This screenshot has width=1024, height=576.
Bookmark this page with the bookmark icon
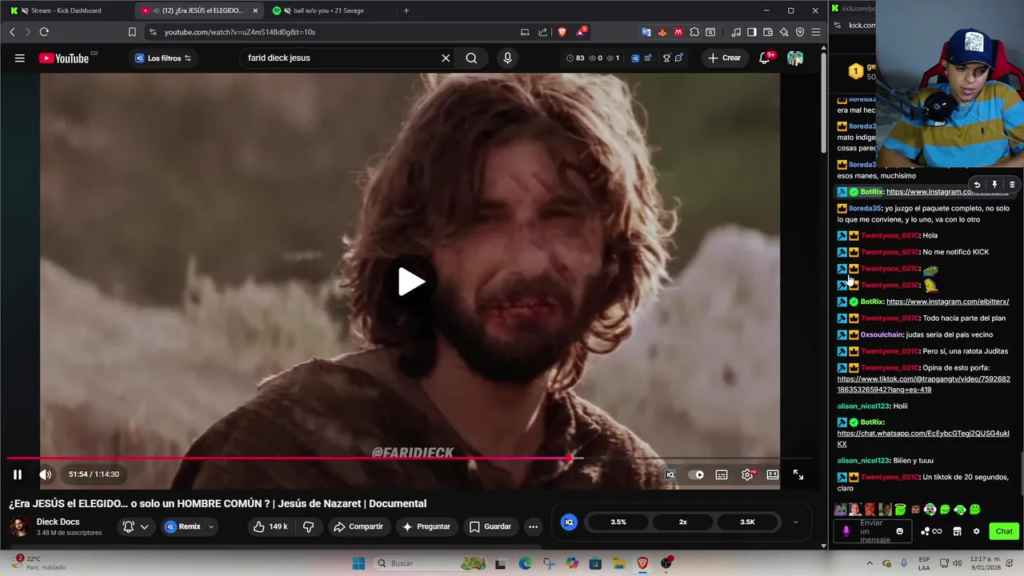click(132, 32)
